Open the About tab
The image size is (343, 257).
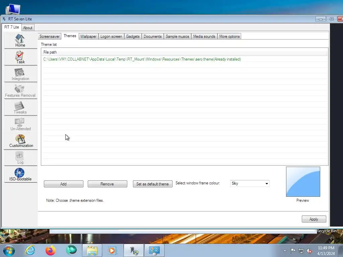(x=27, y=28)
